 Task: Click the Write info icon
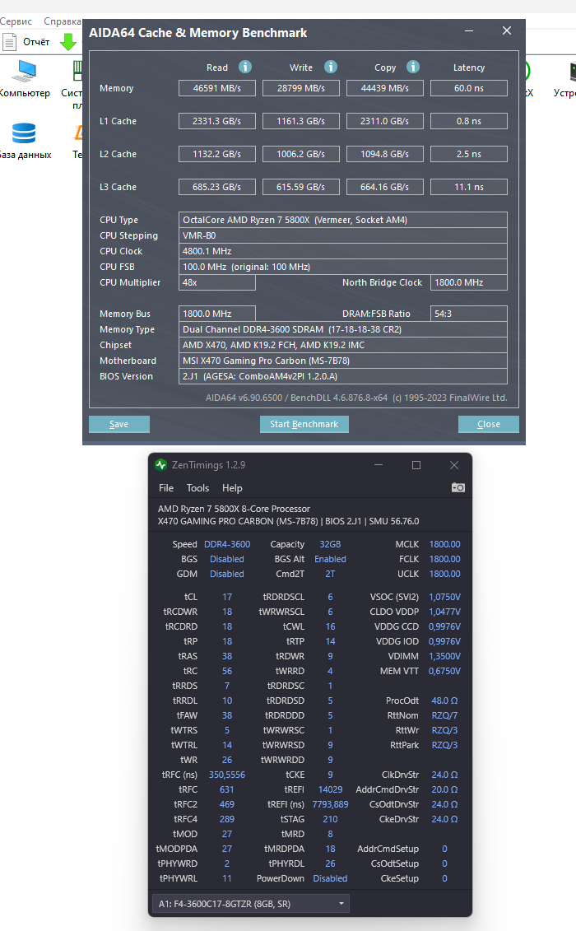(x=331, y=67)
